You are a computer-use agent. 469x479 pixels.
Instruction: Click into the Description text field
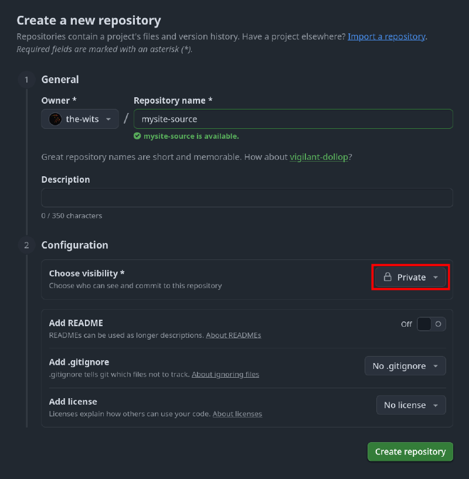247,197
